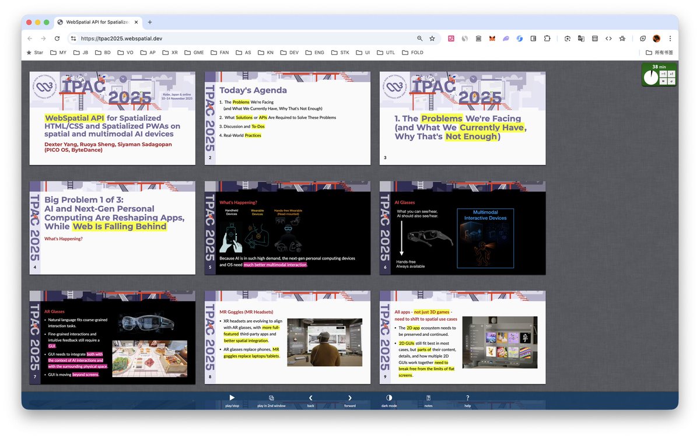The image size is (700, 438).
Task: Open the Chrome three-dot menu
Action: coord(670,38)
